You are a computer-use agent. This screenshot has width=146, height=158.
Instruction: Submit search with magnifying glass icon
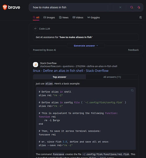pos(132,7)
